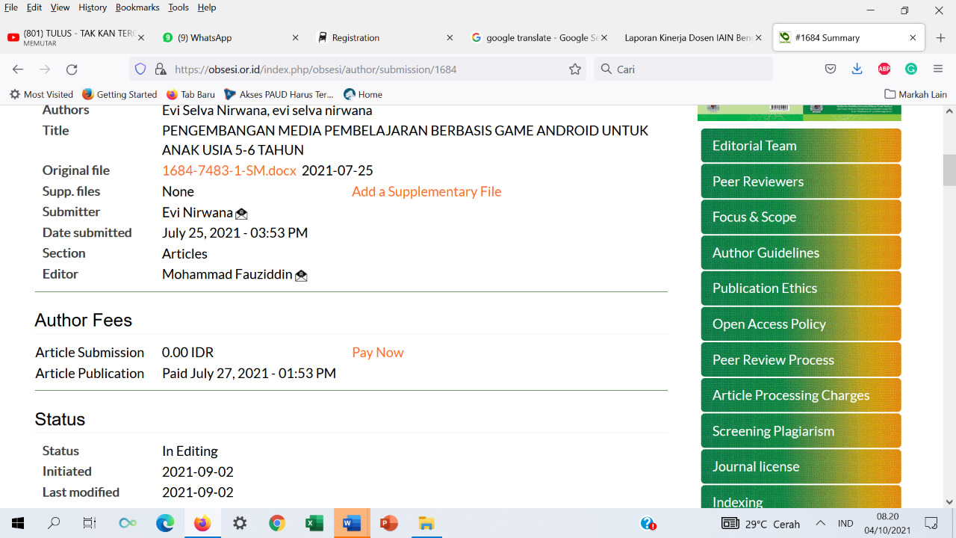Image resolution: width=956 pixels, height=538 pixels.
Task: Click the email icon beside Mohammad Fauziddin
Action: [301, 276]
